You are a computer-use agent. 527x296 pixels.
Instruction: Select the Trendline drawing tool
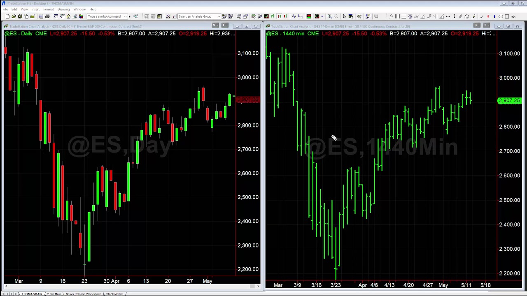click(x=391, y=16)
